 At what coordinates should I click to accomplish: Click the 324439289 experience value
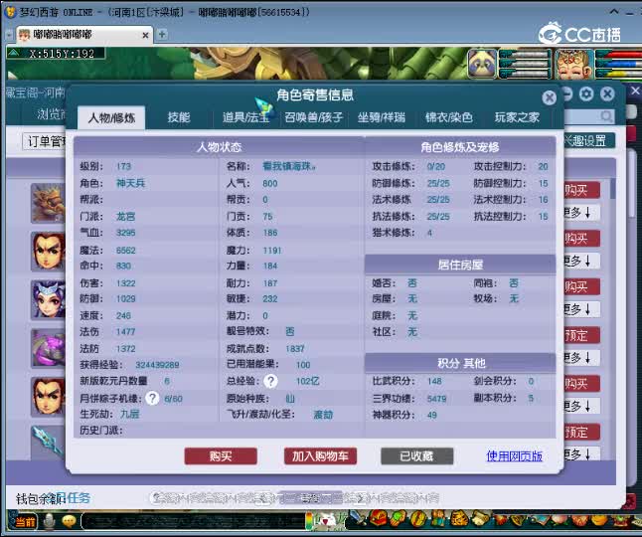157,365
